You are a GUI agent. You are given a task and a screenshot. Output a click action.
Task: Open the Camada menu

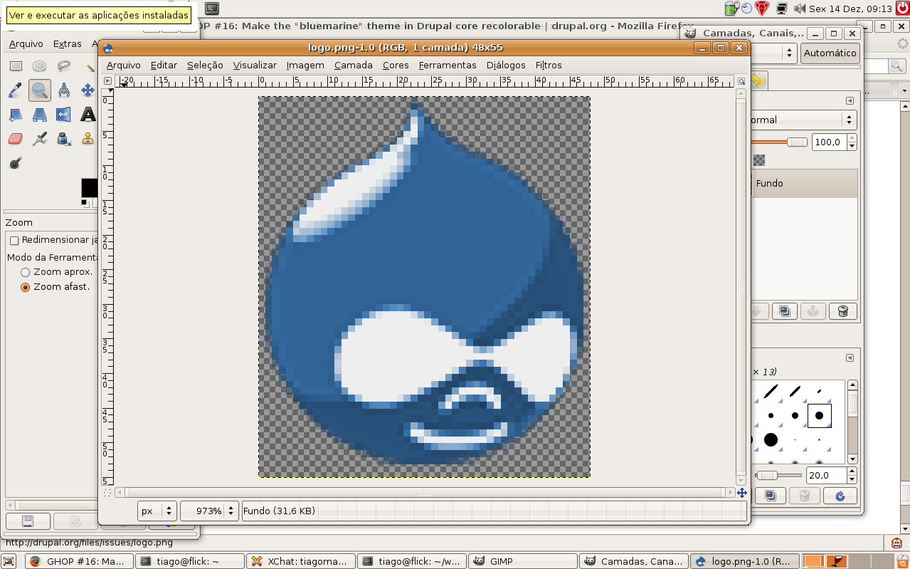[x=354, y=65]
